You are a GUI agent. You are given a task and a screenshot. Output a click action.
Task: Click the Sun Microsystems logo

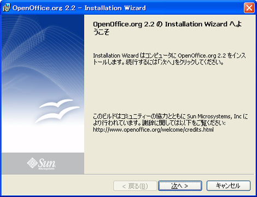point(42,164)
